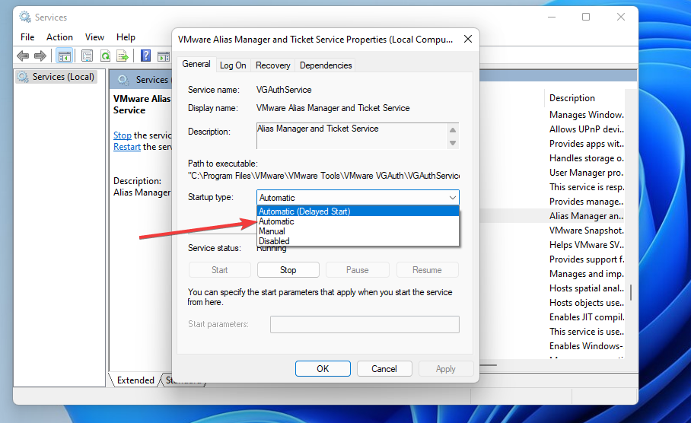The height and width of the screenshot is (423, 691).
Task: Click the Forward arrow in Services toolbar
Action: coord(40,56)
